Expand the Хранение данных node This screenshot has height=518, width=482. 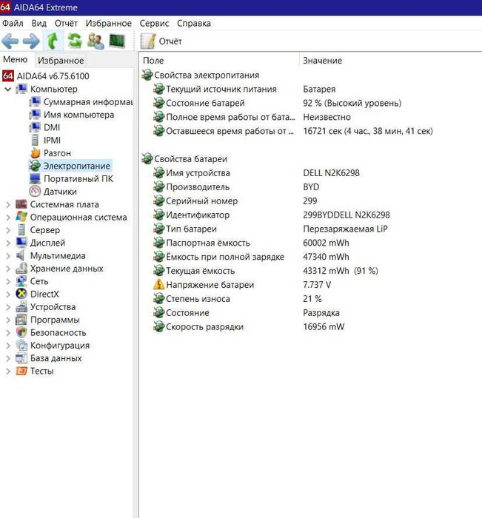(8, 269)
